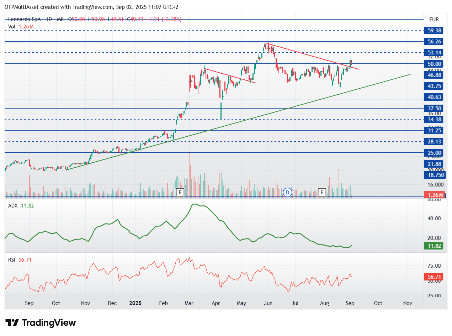Click the Vol indicator legend
This screenshot has width=452, height=336.
click(21, 27)
